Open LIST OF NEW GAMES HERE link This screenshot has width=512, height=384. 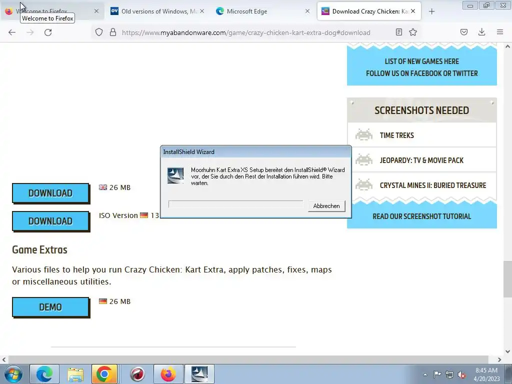[x=421, y=61]
